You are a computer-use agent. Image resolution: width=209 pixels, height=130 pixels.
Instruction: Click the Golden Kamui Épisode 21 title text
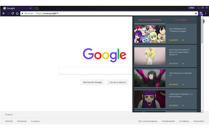[181, 95]
